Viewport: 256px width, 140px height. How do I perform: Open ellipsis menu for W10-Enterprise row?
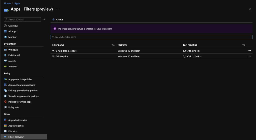point(249,56)
